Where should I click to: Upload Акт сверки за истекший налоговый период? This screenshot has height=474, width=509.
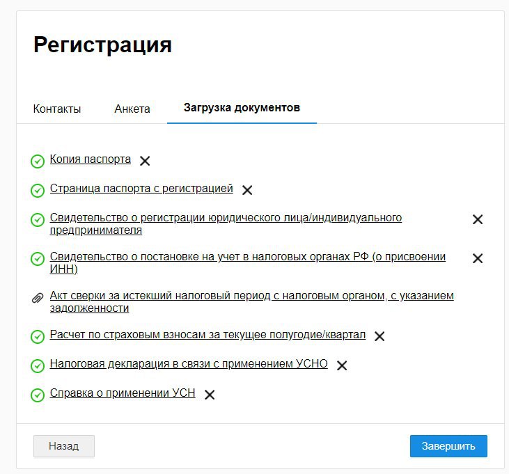[251, 301]
